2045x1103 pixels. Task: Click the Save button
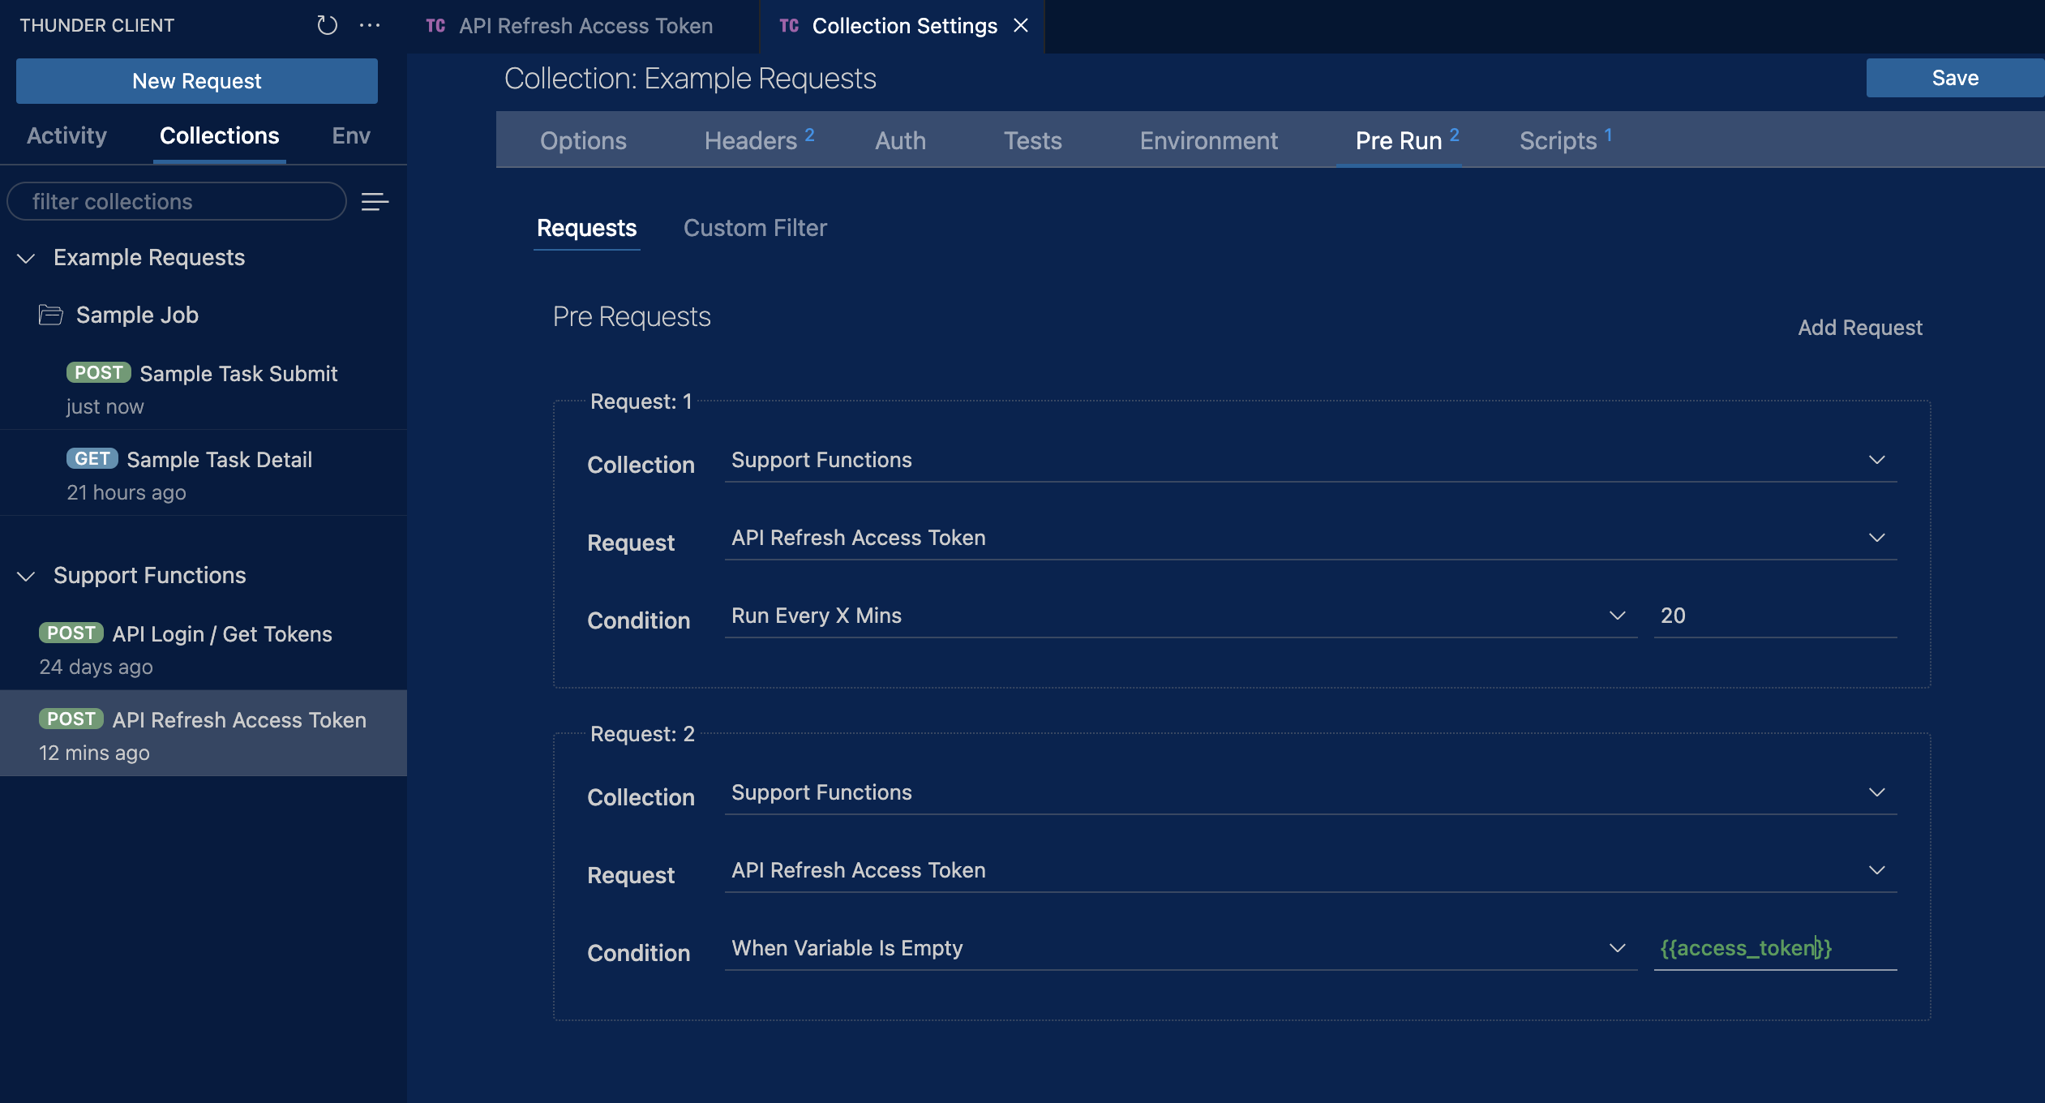click(1954, 78)
